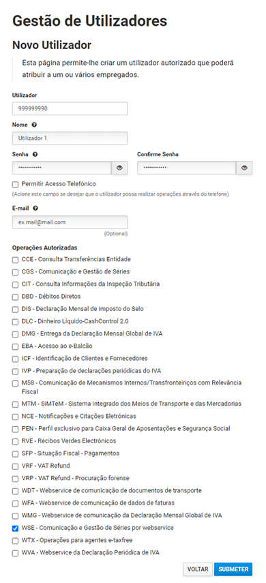This screenshot has height=583, width=266.
Task: Tick the DBD Débitos Diretos option
Action: click(15, 297)
